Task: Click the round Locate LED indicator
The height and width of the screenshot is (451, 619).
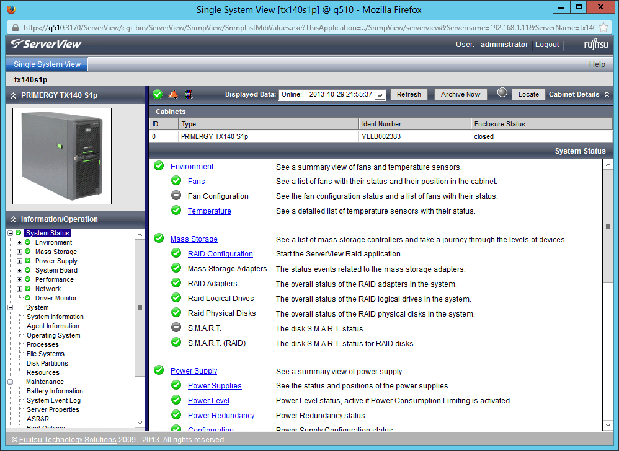Action: (502, 93)
